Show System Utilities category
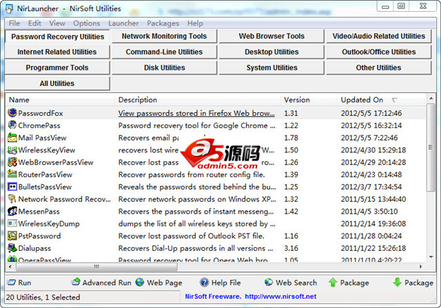The width and height of the screenshot is (441, 308). click(x=271, y=68)
